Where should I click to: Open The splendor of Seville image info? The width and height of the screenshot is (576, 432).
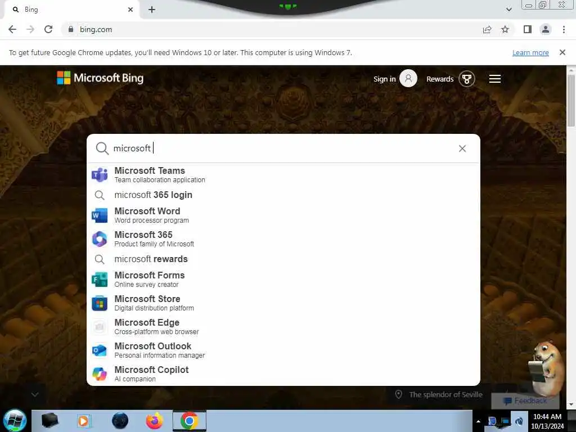pos(439,394)
